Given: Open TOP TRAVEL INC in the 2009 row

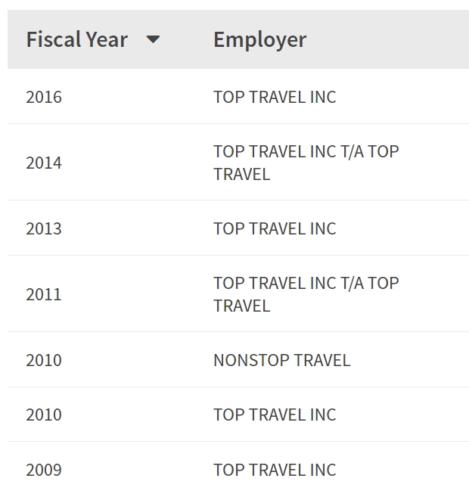Looking at the screenshot, I should click(275, 470).
